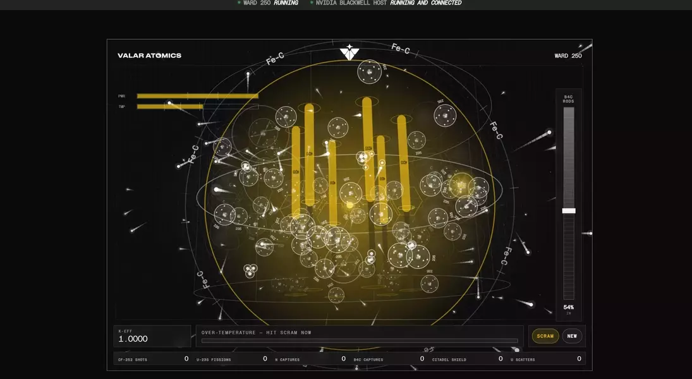692x379 pixels.
Task: Click the Ward 250 Running status dot
Action: [240, 3]
